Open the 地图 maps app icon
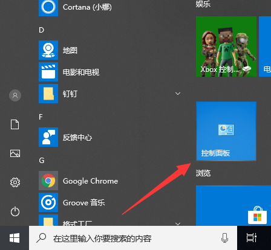Viewport: 271px width, 250px height. (48, 50)
